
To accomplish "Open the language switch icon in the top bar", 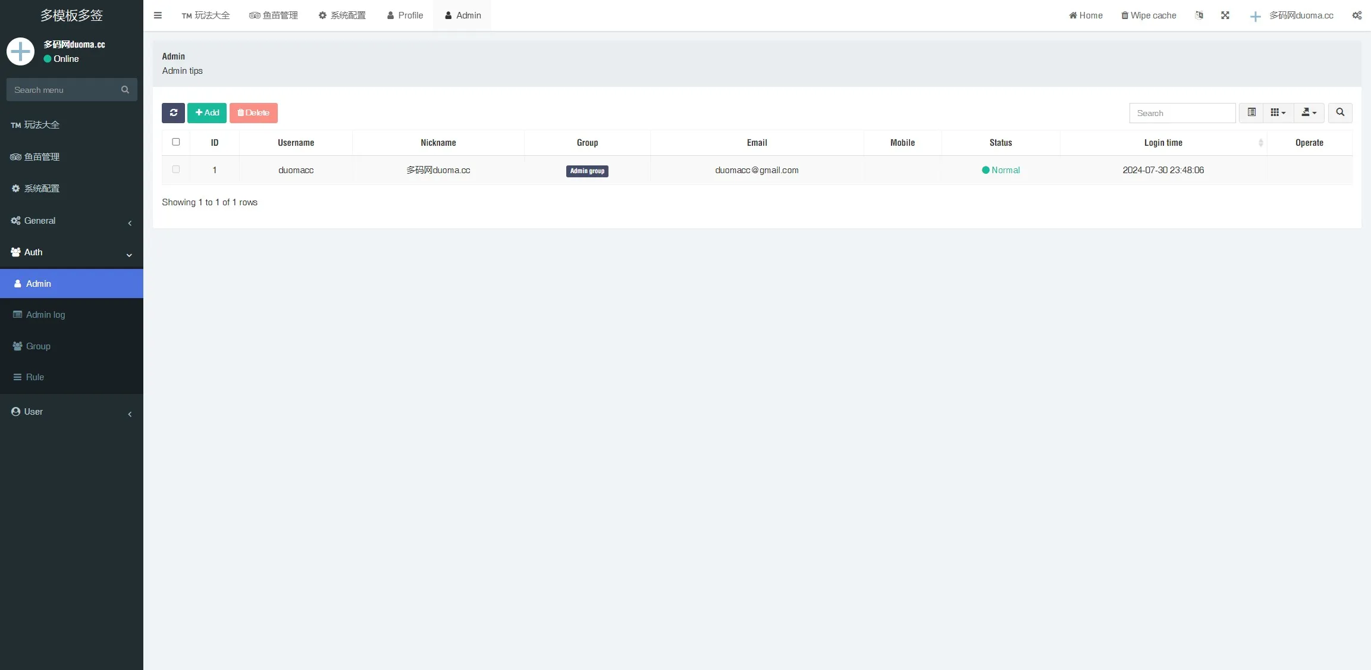I will tap(1199, 15).
